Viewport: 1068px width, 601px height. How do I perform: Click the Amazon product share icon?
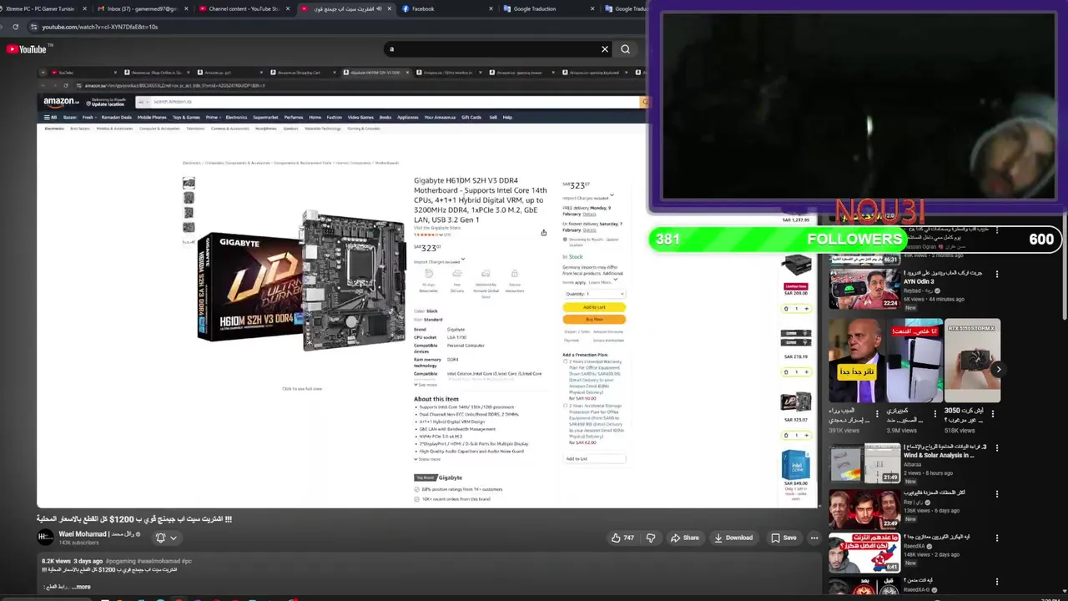click(x=543, y=233)
